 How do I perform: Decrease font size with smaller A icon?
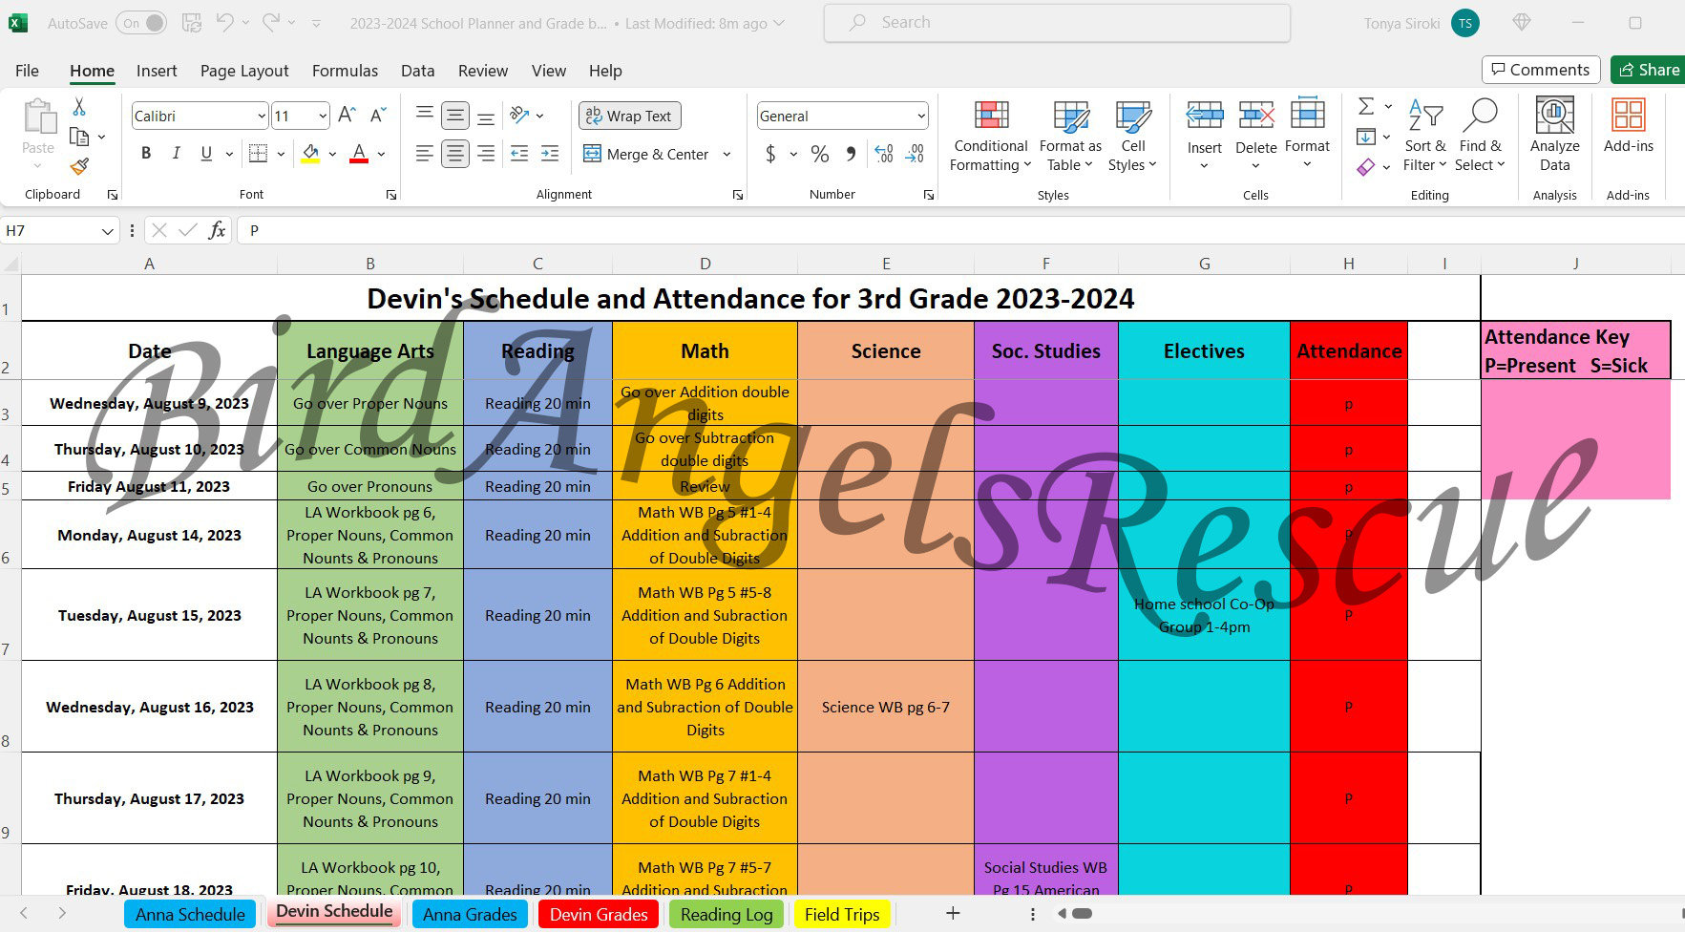pos(378,116)
